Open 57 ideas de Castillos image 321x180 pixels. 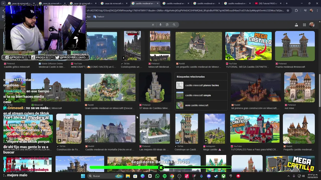155,87
